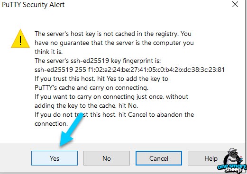Click the "carry on connecting just once" line

click(x=111, y=96)
